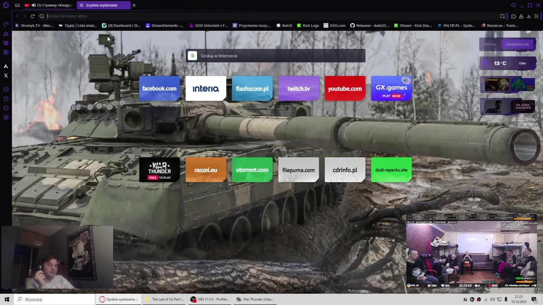The height and width of the screenshot is (305, 543).
Task: Open the twitch.tv speed dial tile
Action: pyautogui.click(x=299, y=88)
